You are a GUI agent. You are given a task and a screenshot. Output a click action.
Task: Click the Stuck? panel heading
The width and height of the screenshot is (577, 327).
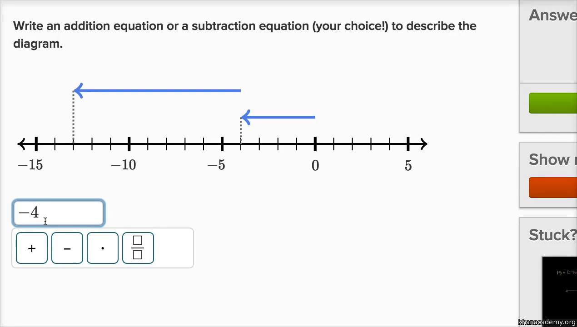coord(552,235)
